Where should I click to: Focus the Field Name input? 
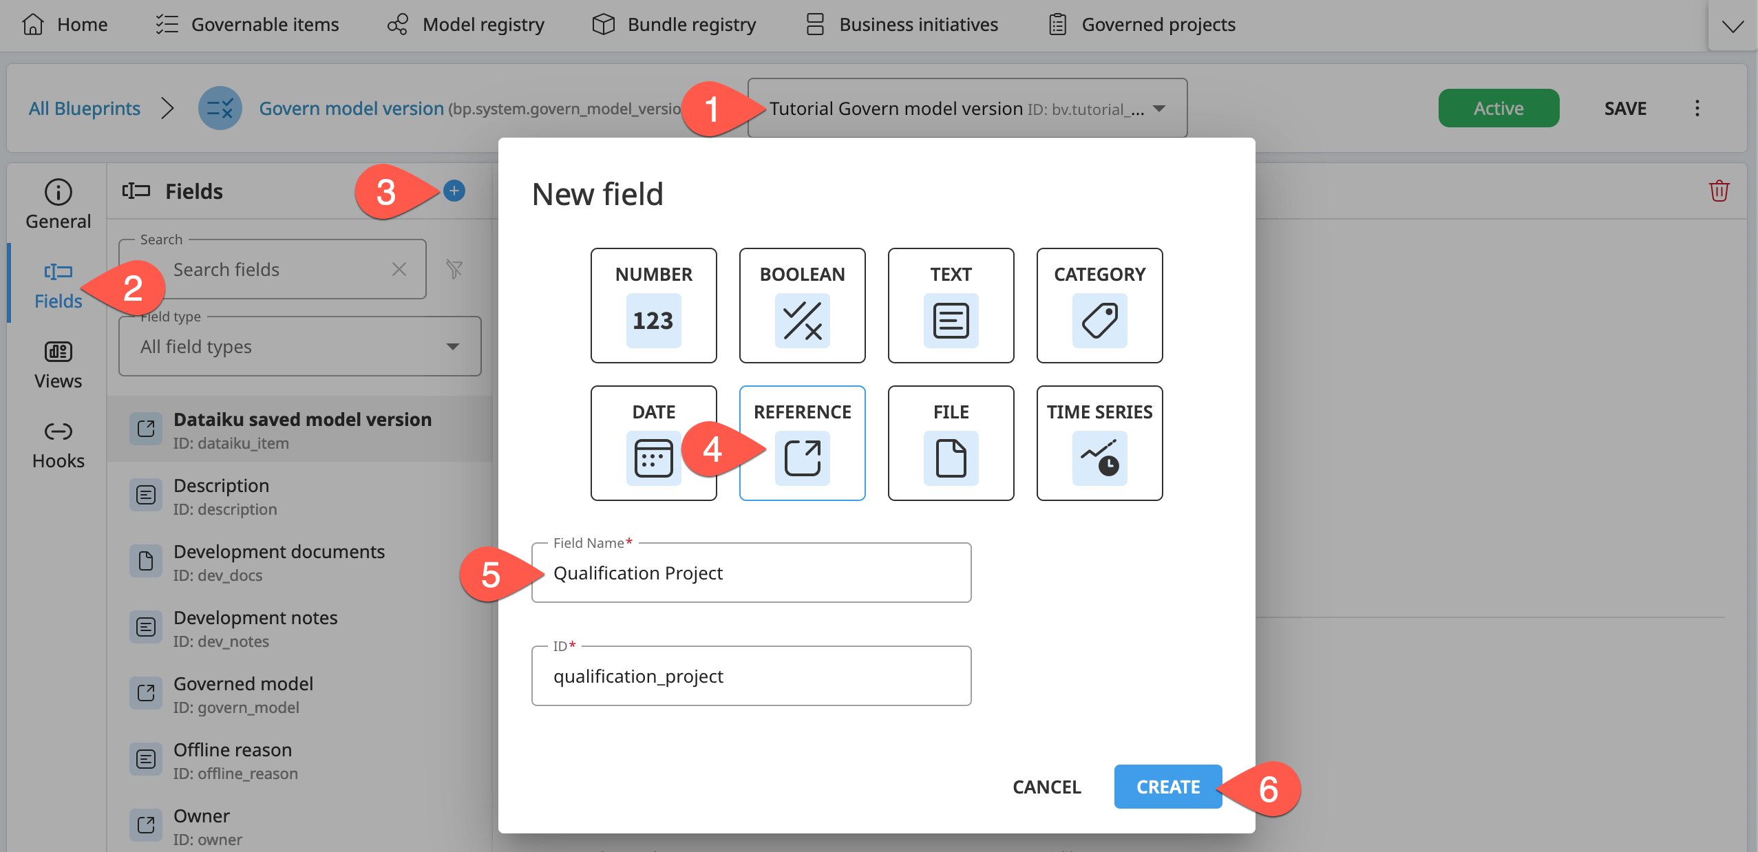click(751, 573)
